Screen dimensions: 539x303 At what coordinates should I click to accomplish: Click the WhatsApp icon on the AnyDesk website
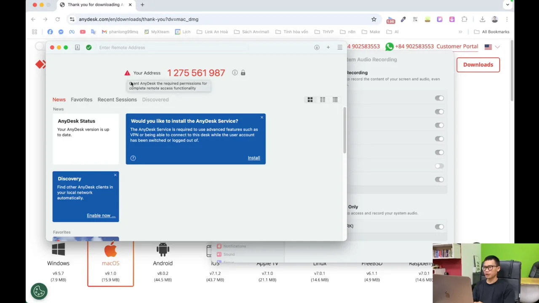[390, 46]
